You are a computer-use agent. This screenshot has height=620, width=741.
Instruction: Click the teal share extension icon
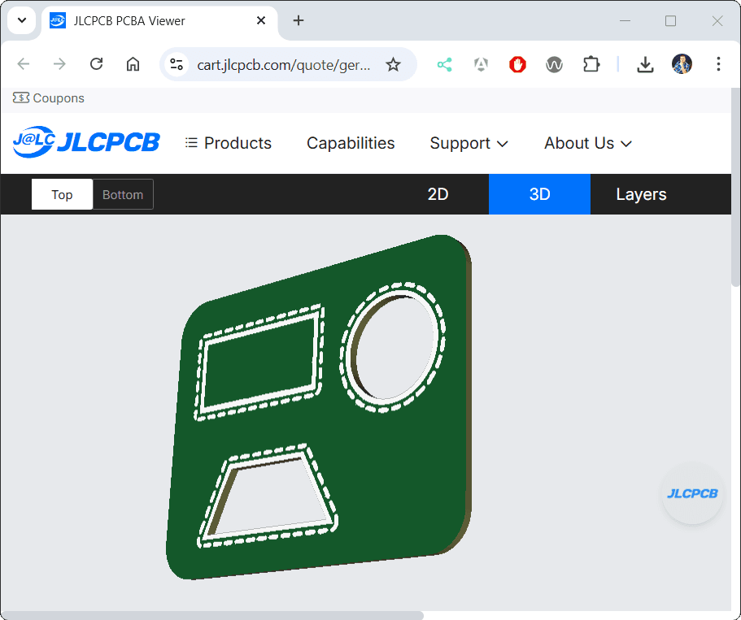(444, 63)
